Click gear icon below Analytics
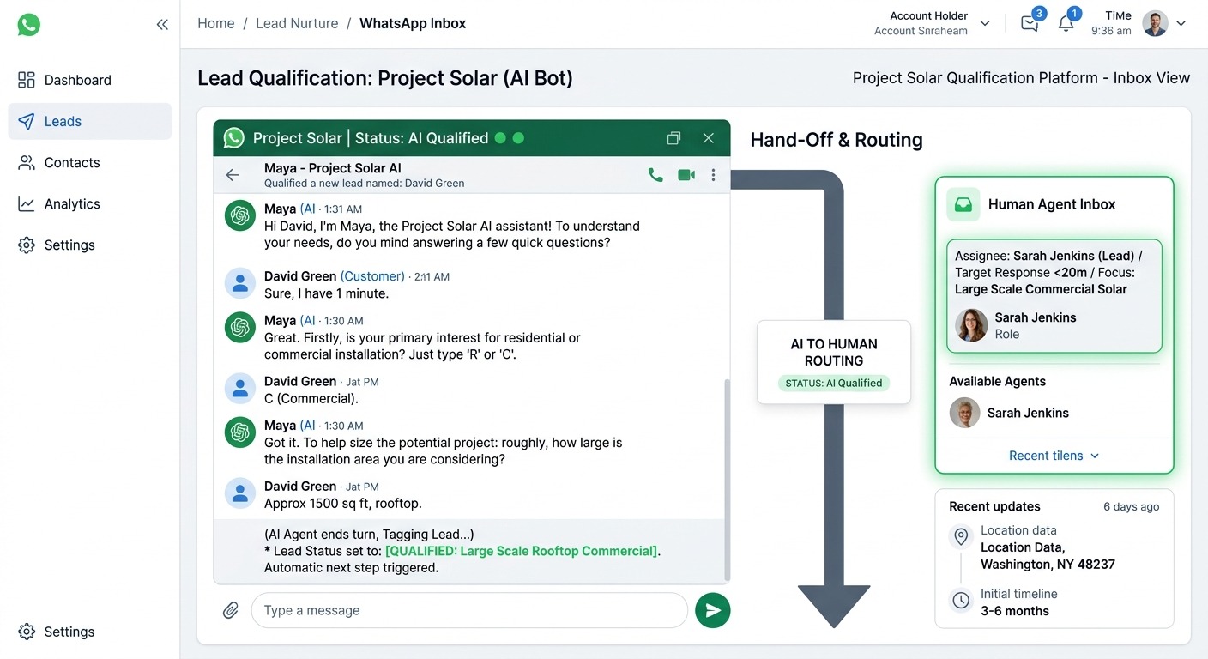The width and height of the screenshot is (1208, 659). pos(27,245)
